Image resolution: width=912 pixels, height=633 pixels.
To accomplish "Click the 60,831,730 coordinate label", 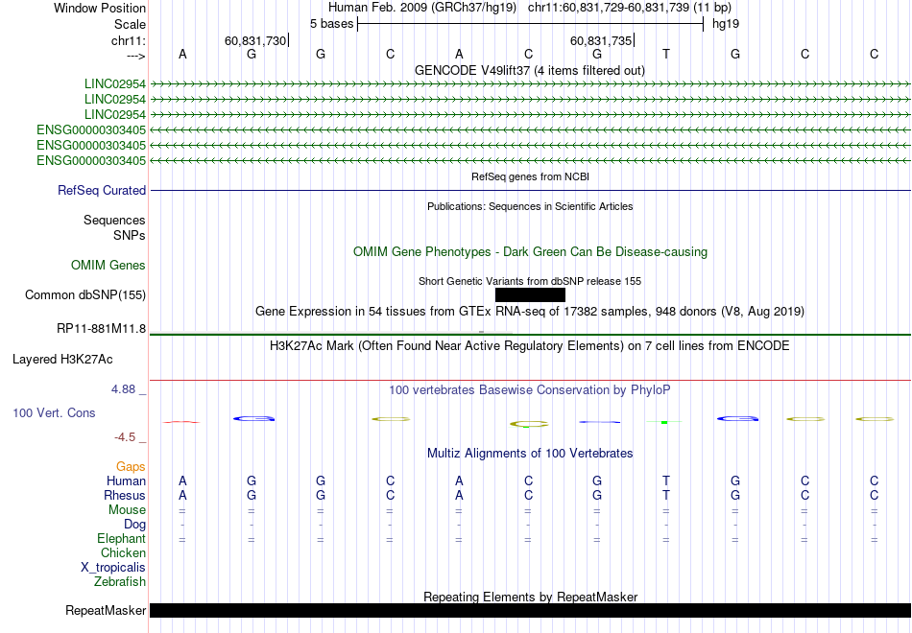I will (x=255, y=40).
